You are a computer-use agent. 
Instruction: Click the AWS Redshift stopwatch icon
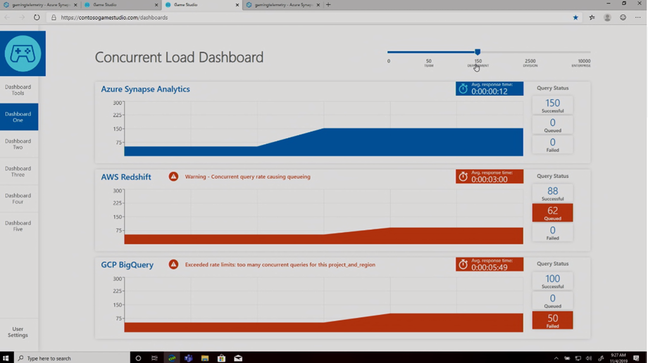463,177
